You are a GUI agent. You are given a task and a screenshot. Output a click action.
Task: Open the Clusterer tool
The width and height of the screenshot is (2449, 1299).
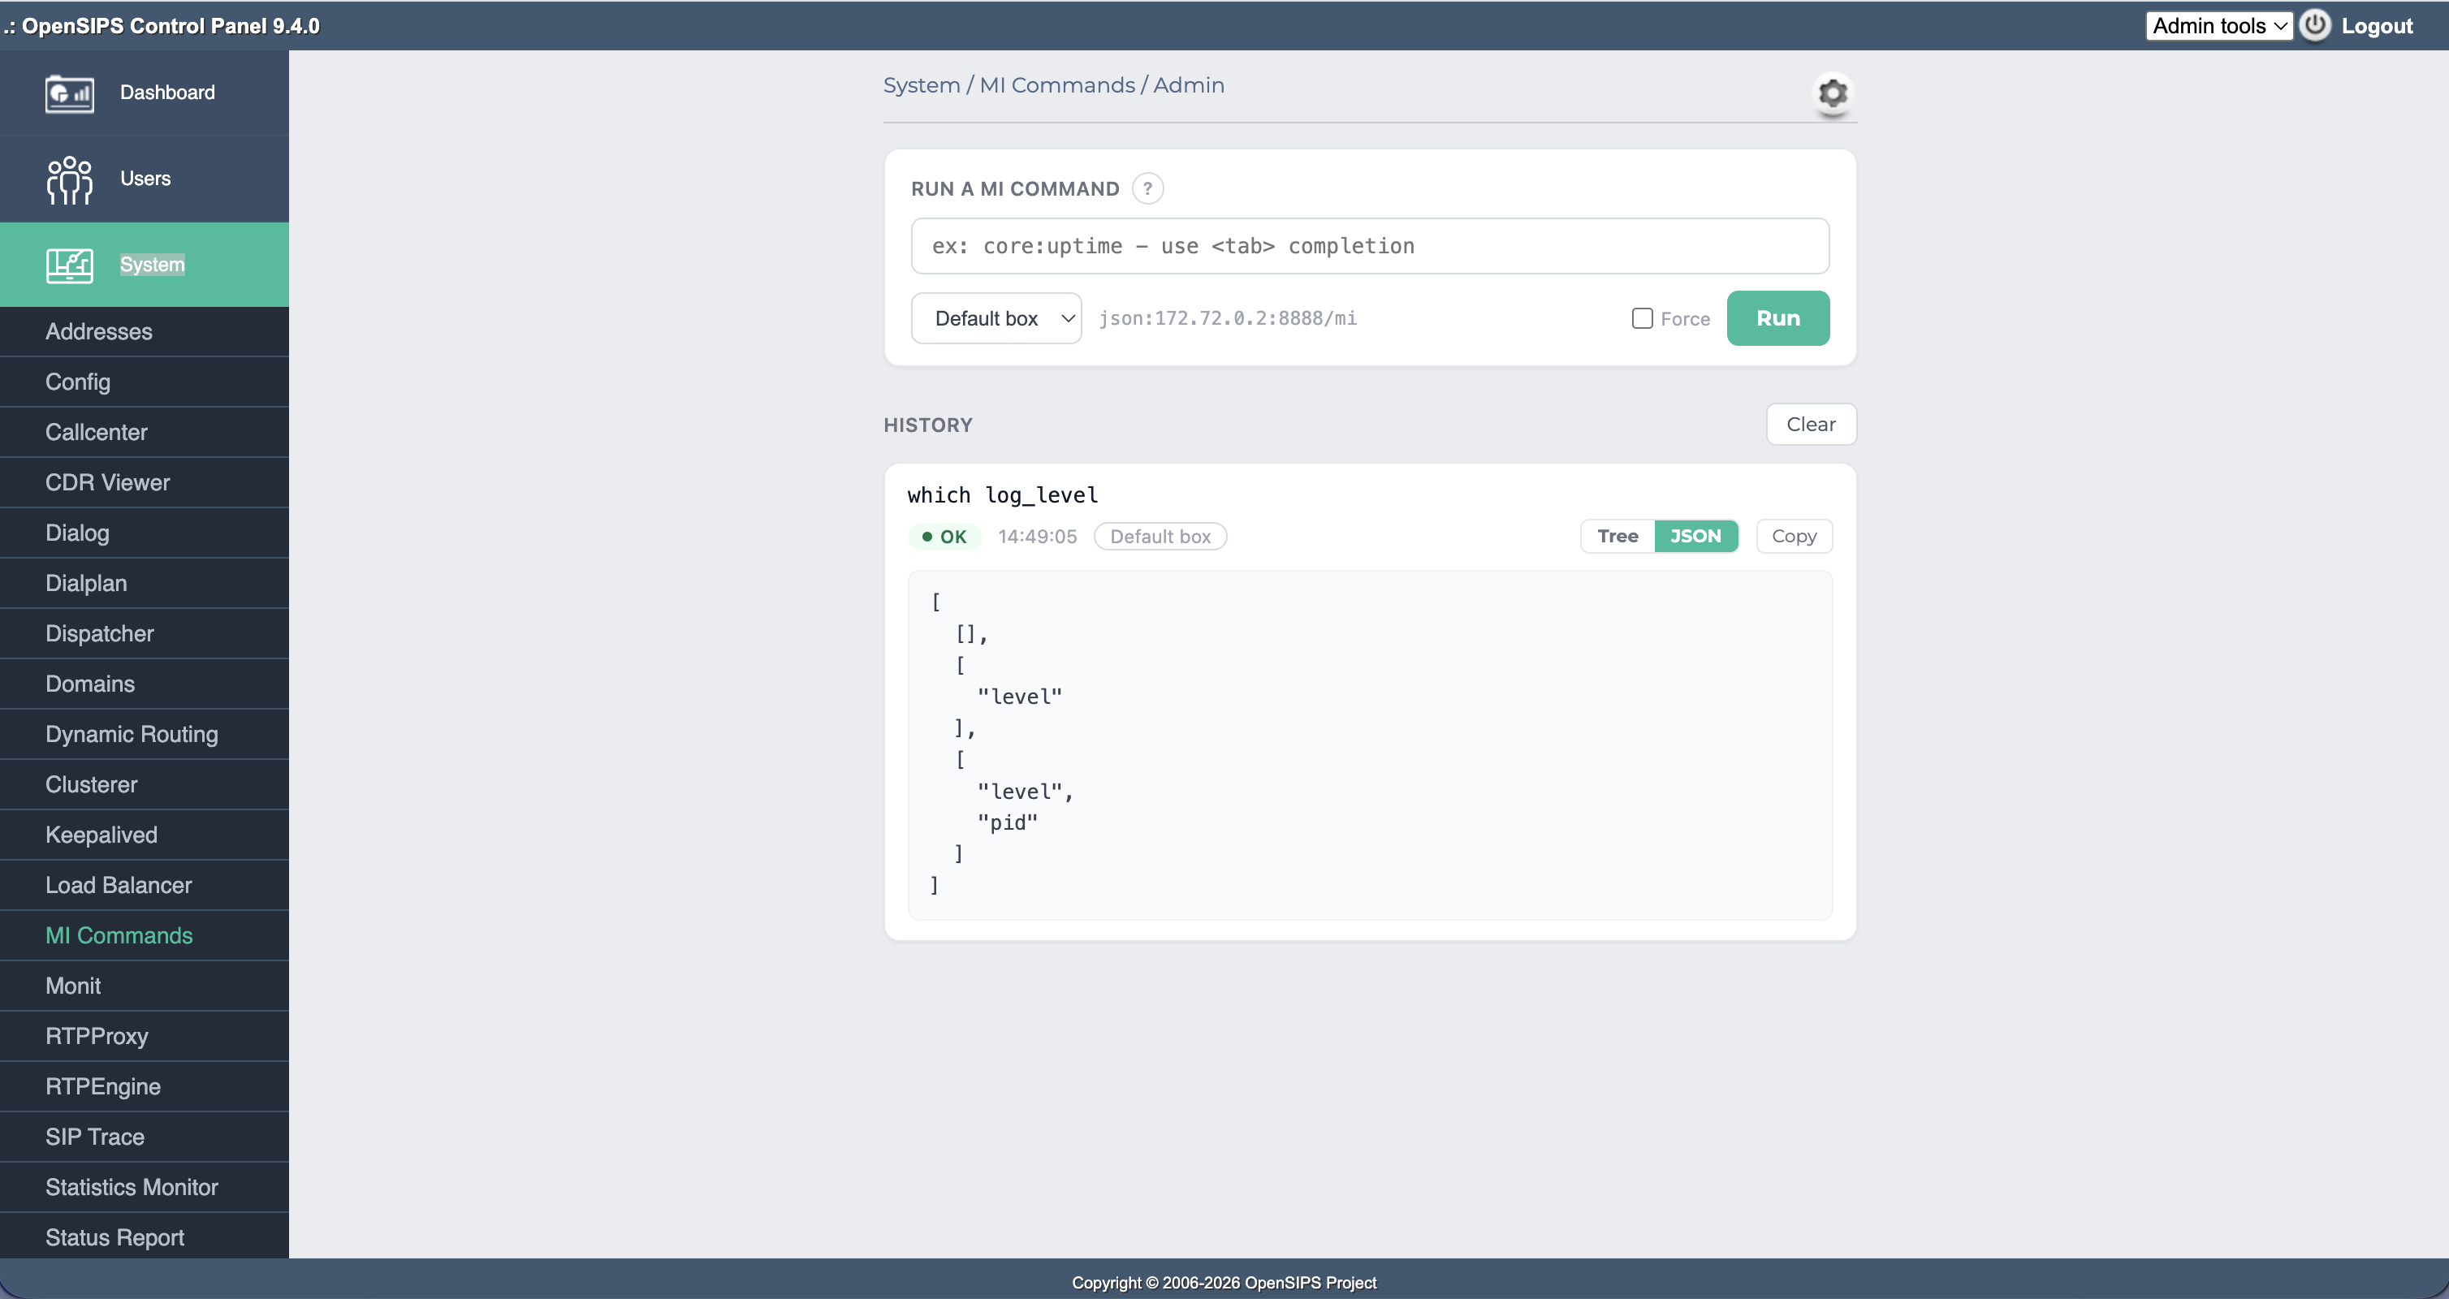145,785
